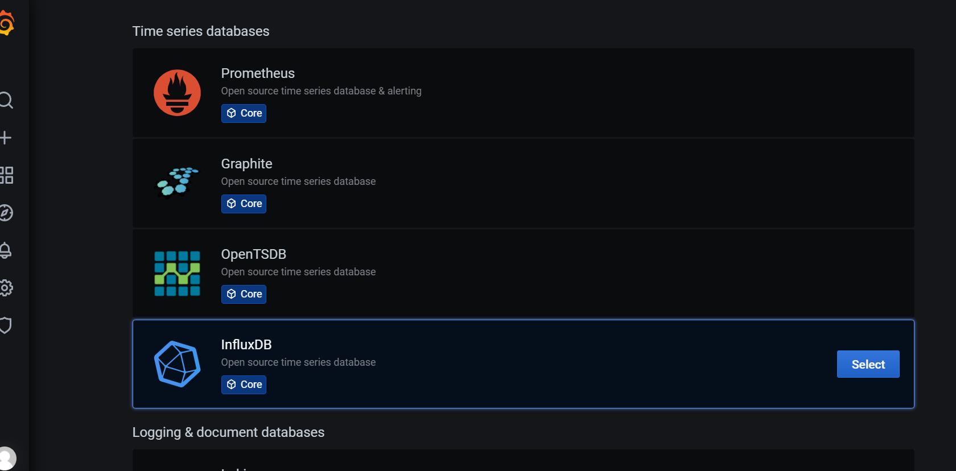This screenshot has width=956, height=471.
Task: Choose the Graphite data source title
Action: click(x=246, y=164)
